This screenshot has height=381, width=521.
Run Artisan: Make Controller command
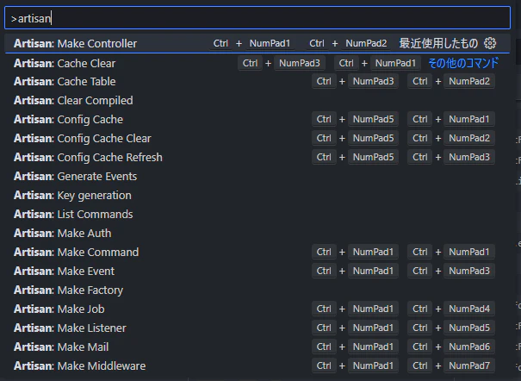(x=257, y=43)
